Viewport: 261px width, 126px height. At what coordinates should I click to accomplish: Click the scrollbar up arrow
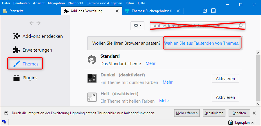258,53
